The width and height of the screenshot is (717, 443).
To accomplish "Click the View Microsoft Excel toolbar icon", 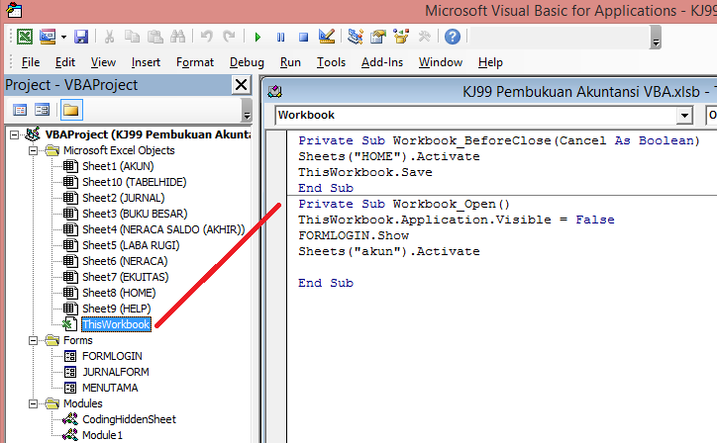I will point(25,37).
